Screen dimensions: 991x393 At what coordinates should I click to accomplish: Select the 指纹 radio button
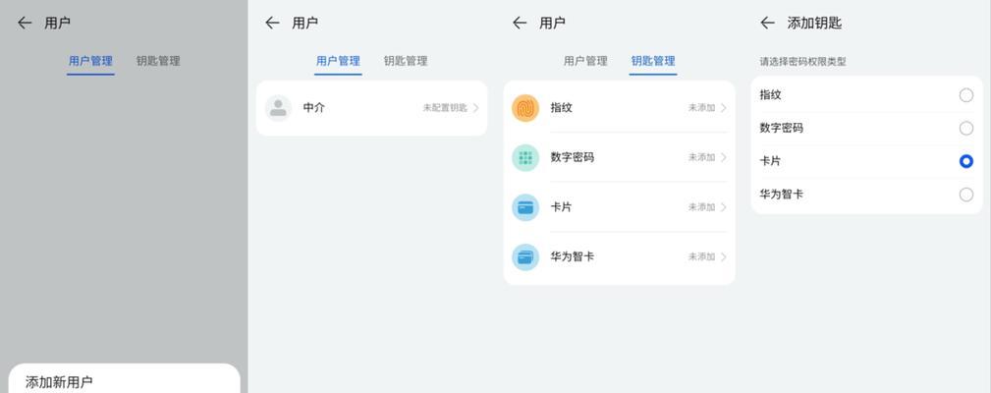[965, 95]
